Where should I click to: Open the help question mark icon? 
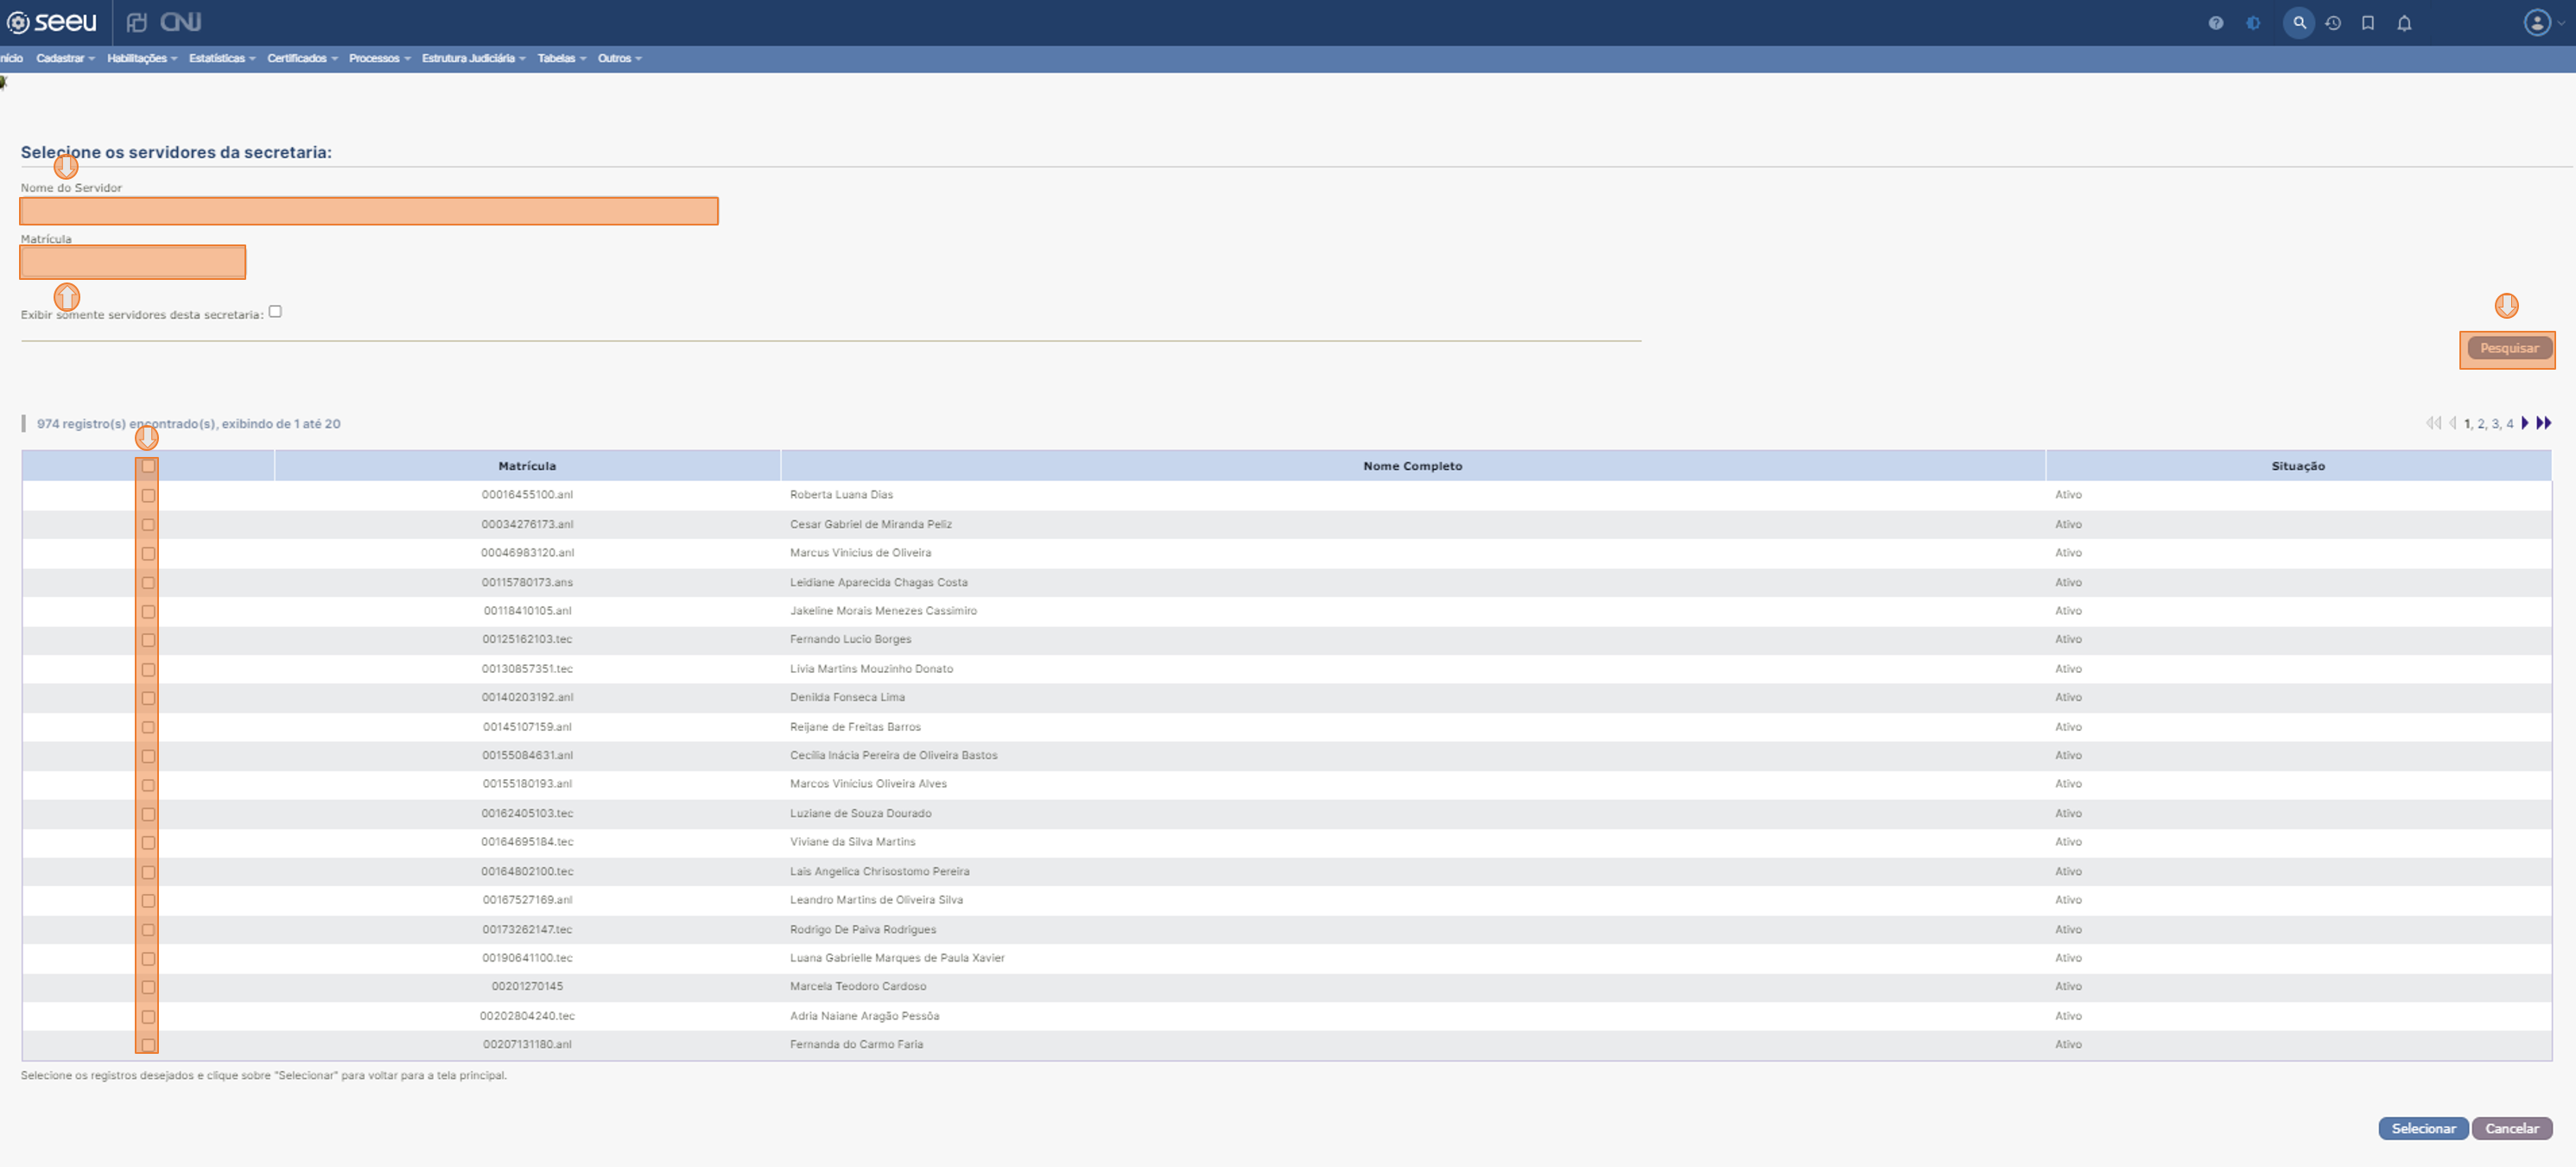(x=2216, y=23)
